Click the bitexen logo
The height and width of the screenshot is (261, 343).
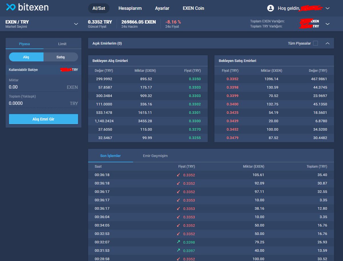(x=27, y=7)
